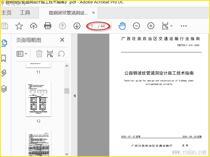
Task: Switch to the 主页 tab
Action: 6,13
